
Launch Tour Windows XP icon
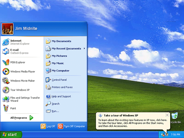[x=6, y=90]
